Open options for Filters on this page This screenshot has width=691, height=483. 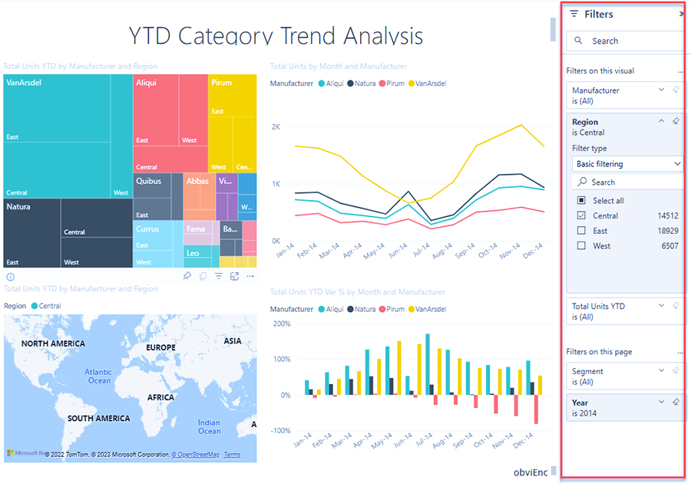(x=679, y=353)
